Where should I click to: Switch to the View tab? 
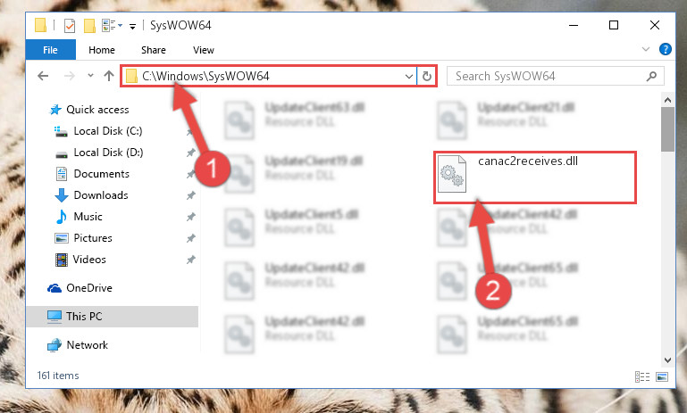pyautogui.click(x=204, y=50)
